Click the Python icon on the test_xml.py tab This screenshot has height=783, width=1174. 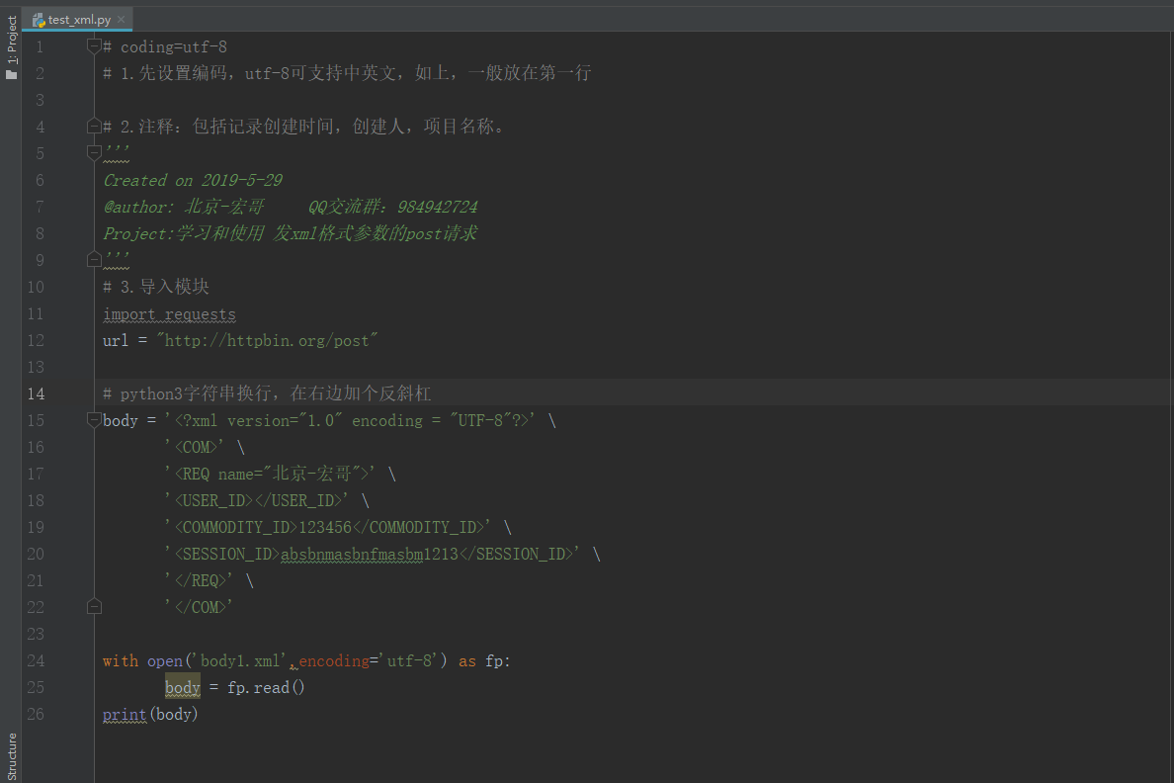(x=40, y=18)
